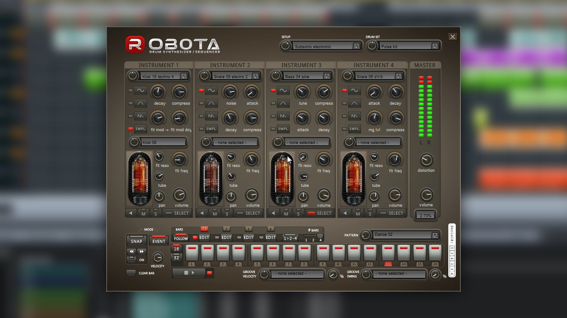Click the 2.73% value display in Master
Image resolution: width=567 pixels, height=318 pixels.
426,216
